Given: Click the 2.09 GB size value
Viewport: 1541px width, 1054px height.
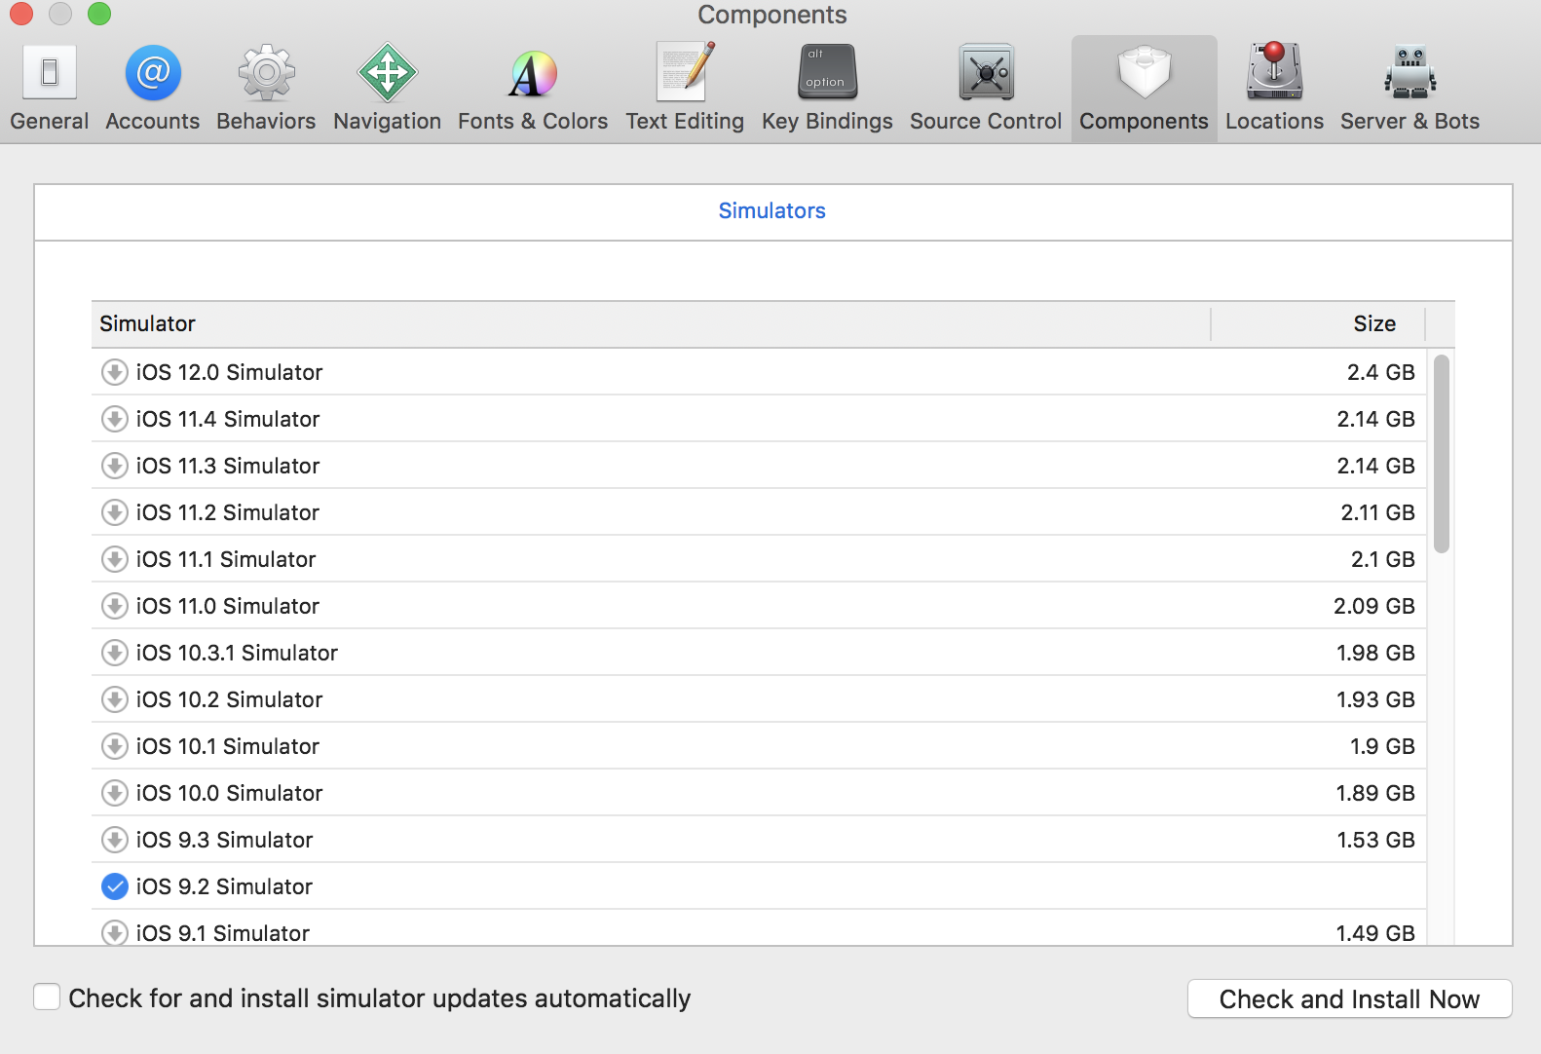Looking at the screenshot, I should pos(1373,606).
